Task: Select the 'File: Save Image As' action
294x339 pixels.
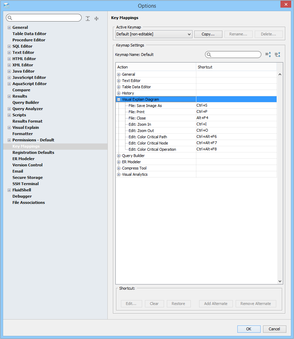Action: [145, 106]
